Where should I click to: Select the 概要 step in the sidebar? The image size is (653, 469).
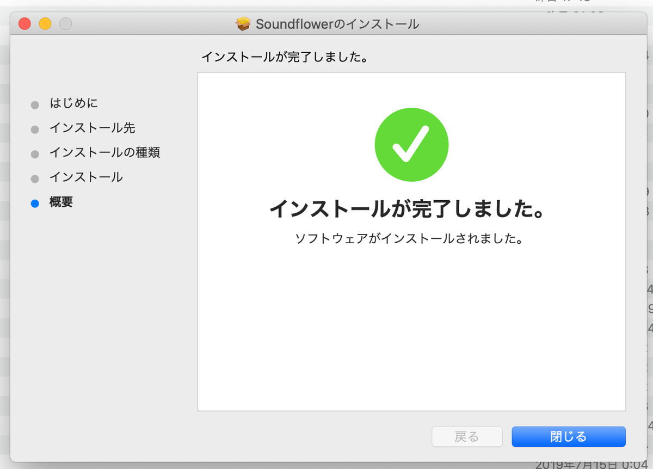(60, 202)
